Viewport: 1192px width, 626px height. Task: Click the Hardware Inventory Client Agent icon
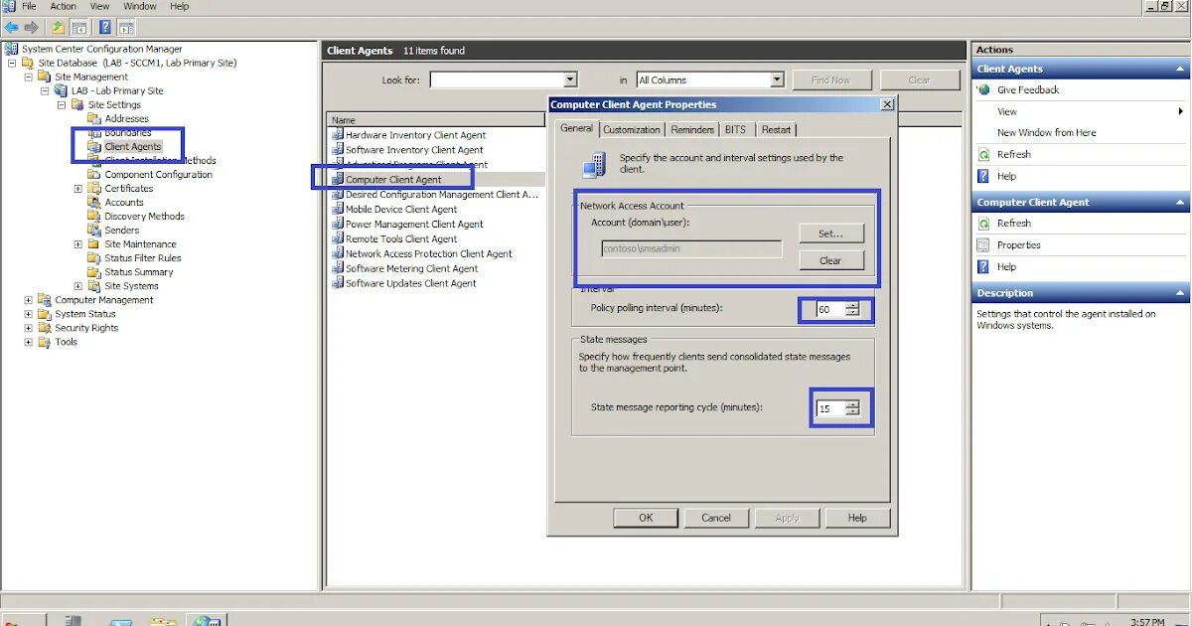tap(338, 135)
